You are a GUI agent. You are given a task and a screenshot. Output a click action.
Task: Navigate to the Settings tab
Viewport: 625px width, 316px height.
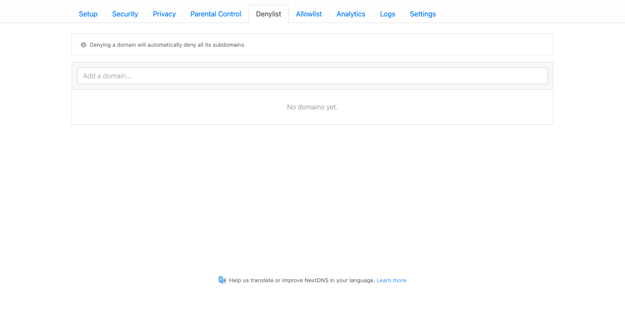423,14
